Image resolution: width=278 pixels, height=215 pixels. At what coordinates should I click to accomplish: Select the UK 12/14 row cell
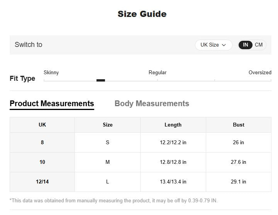click(x=42, y=182)
